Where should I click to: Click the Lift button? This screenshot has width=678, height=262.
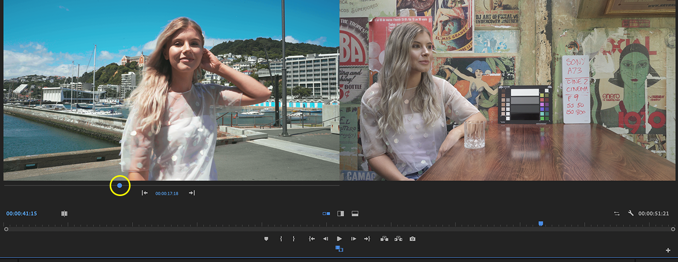click(384, 239)
